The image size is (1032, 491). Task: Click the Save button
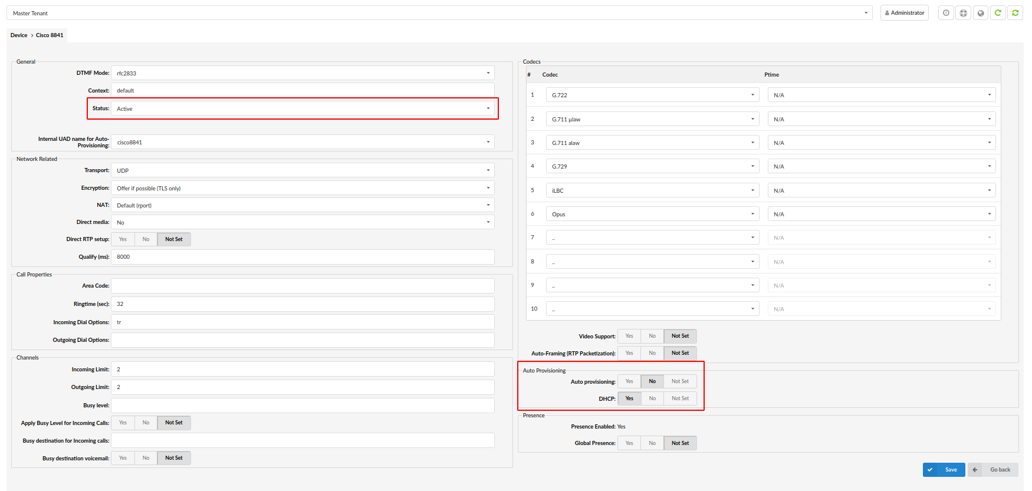[x=944, y=470]
